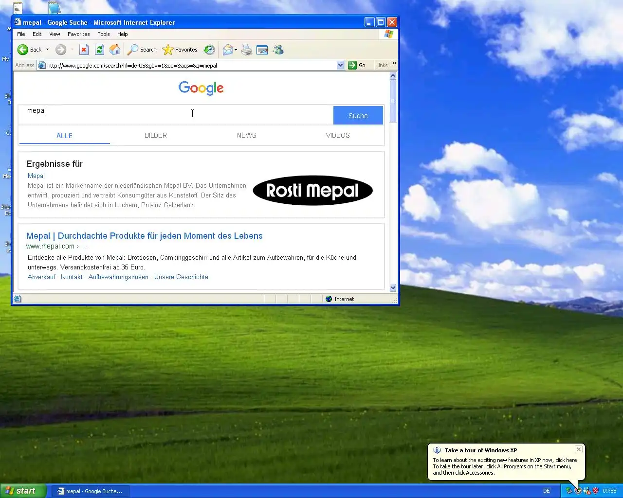
Task: Click the mepal Google Suche taskbar button
Action: [90, 491]
